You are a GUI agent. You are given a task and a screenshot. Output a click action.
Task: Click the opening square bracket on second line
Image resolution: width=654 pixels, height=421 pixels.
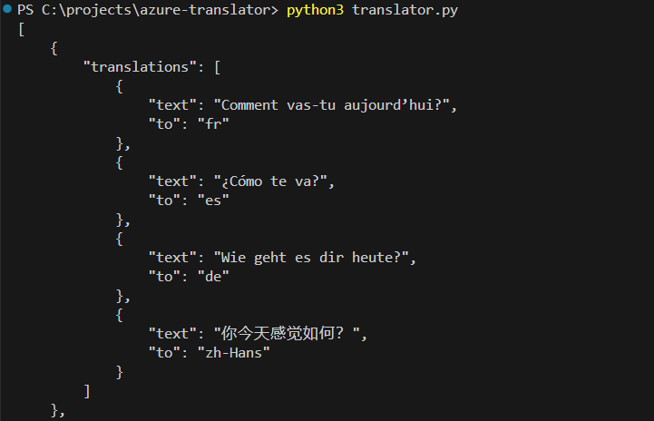(22, 29)
